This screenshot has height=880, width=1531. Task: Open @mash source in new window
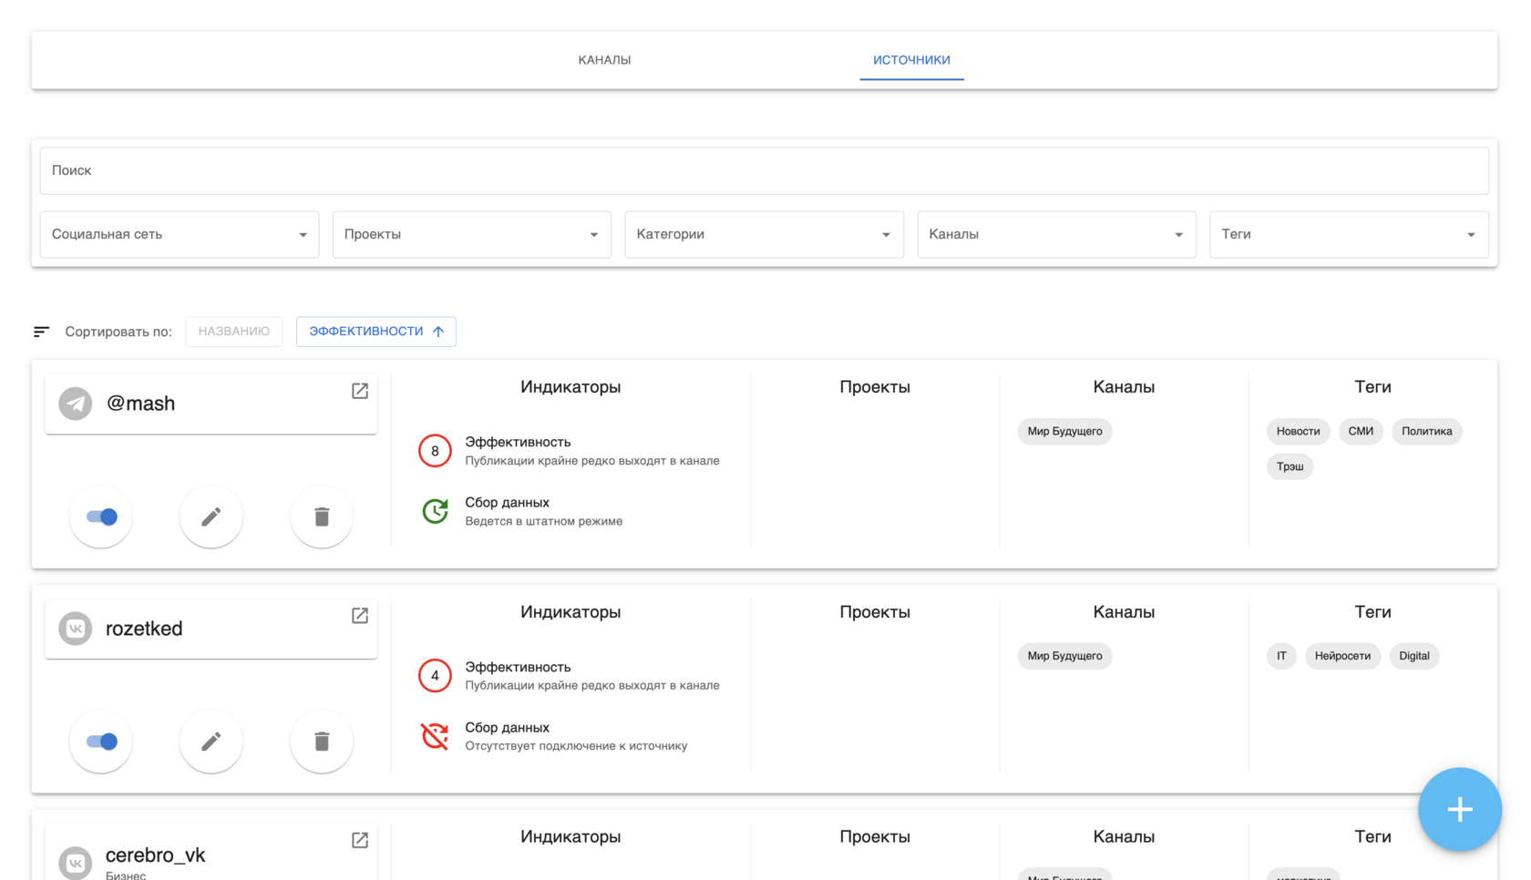click(360, 391)
